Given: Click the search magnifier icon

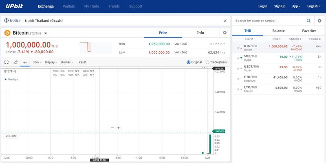Looking at the screenshot, I should [308, 21].
